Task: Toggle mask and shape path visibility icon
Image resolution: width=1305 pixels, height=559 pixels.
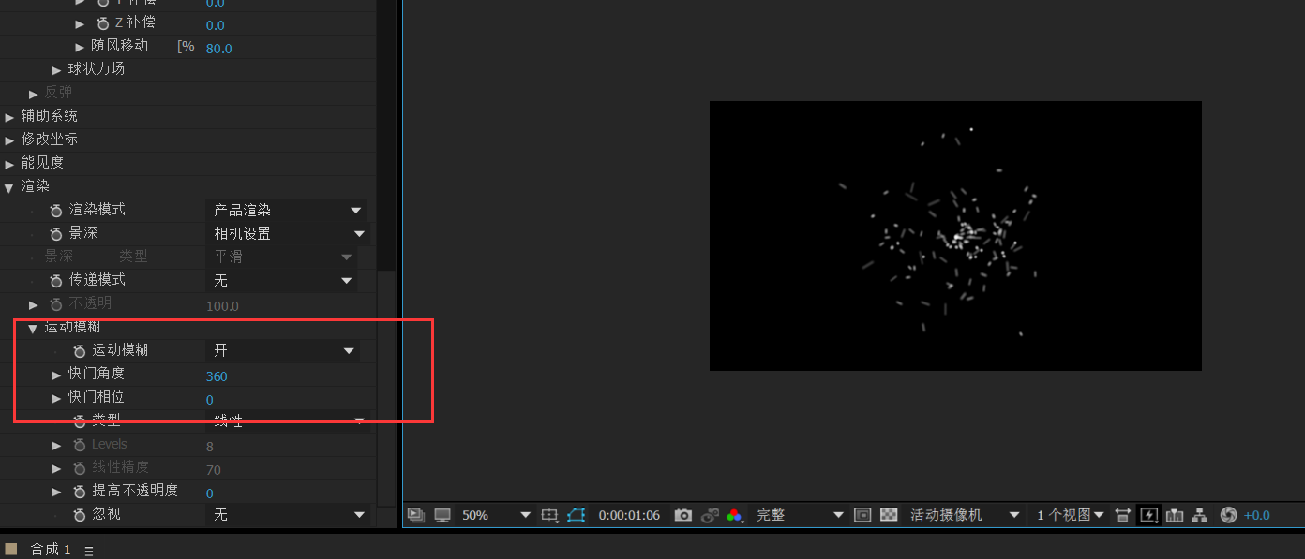Action: click(576, 515)
